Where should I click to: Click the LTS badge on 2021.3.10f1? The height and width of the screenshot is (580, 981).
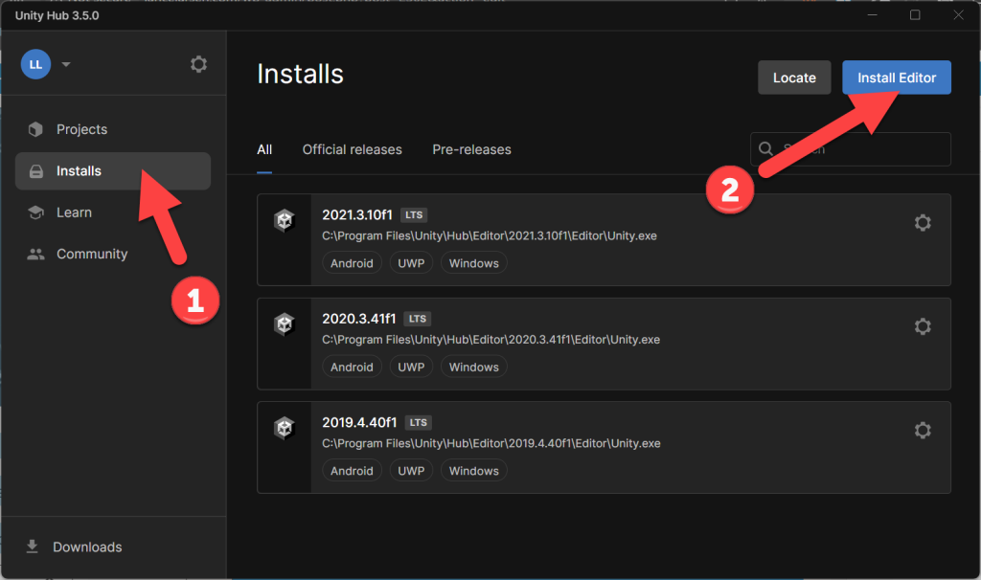(414, 215)
